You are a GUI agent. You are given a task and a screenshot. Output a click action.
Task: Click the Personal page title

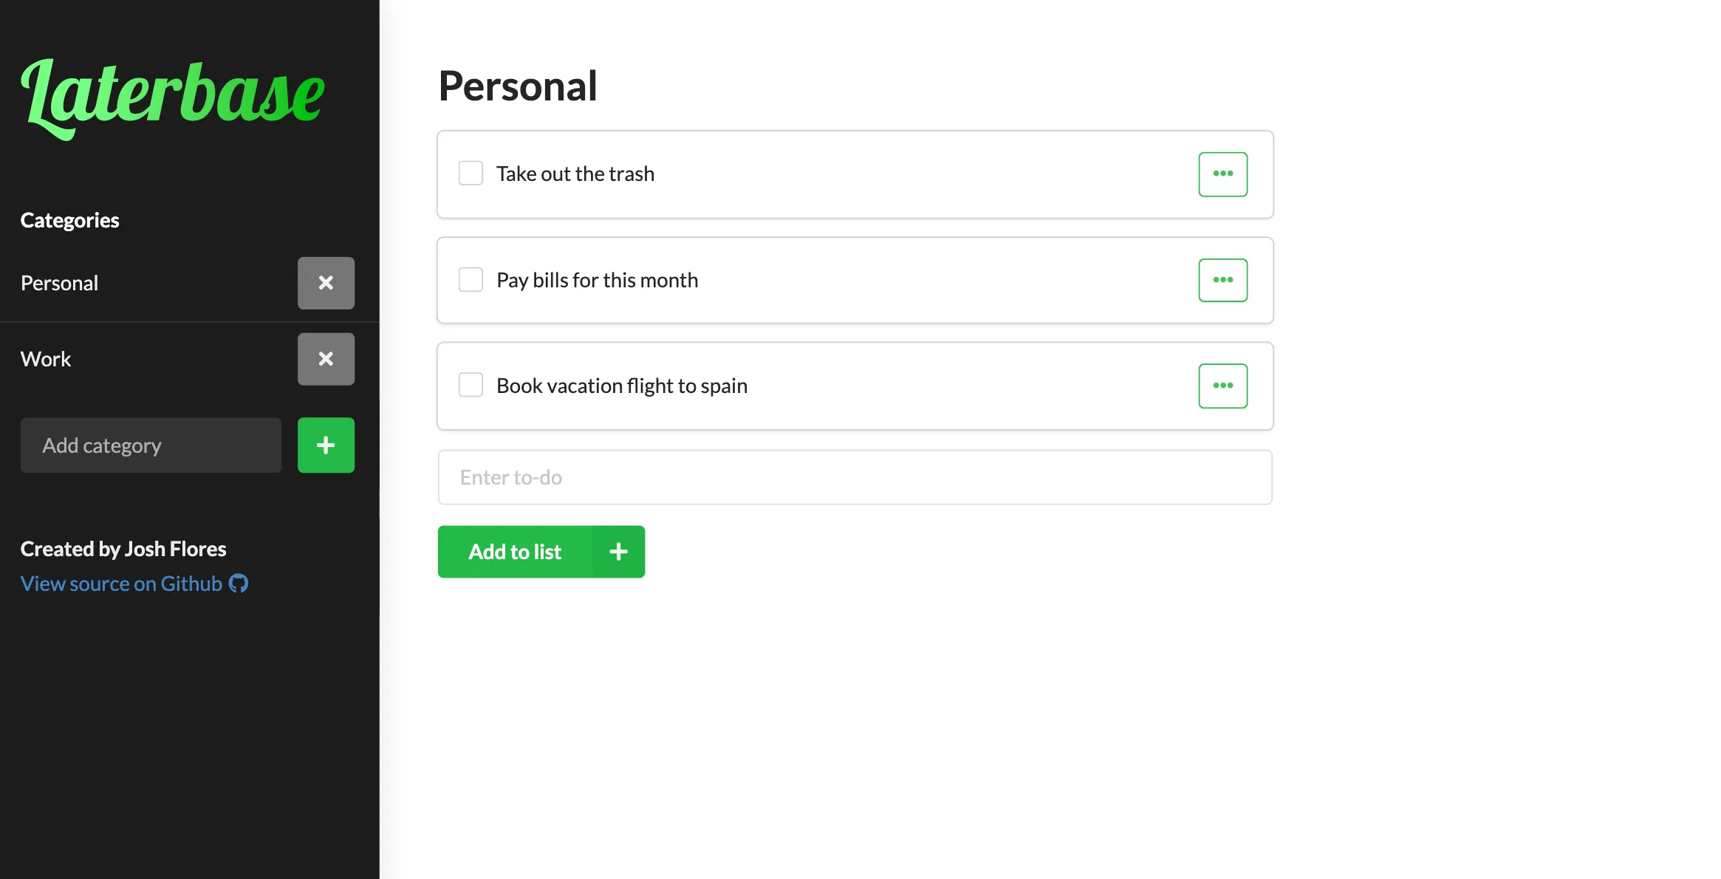[x=517, y=86]
